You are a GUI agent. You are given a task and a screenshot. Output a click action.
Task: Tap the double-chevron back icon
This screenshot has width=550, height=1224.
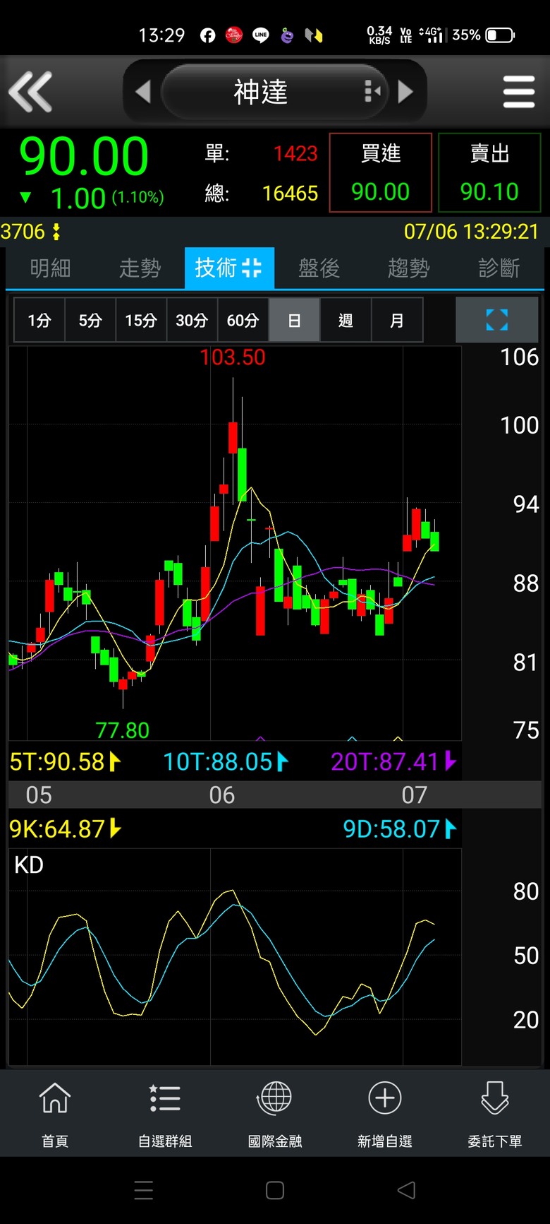30,92
